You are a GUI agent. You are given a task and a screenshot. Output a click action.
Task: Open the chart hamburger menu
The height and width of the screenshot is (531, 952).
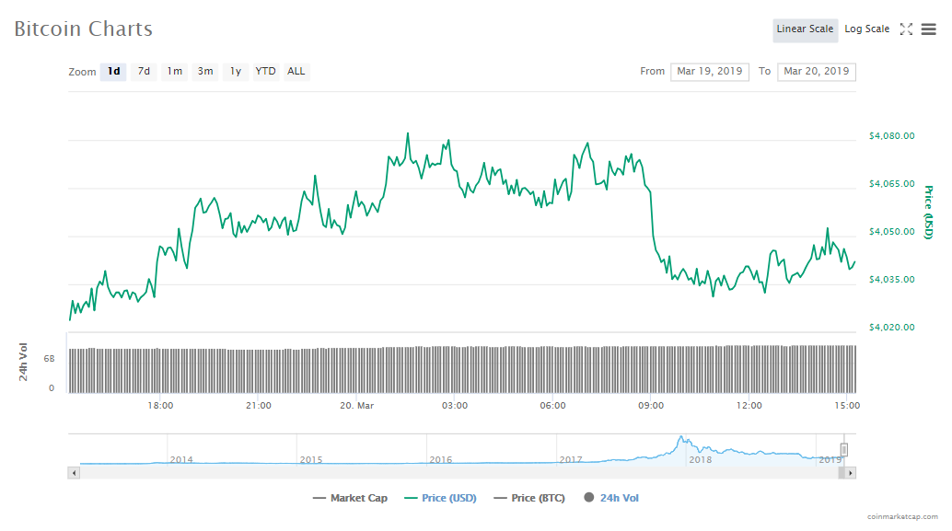[928, 29]
